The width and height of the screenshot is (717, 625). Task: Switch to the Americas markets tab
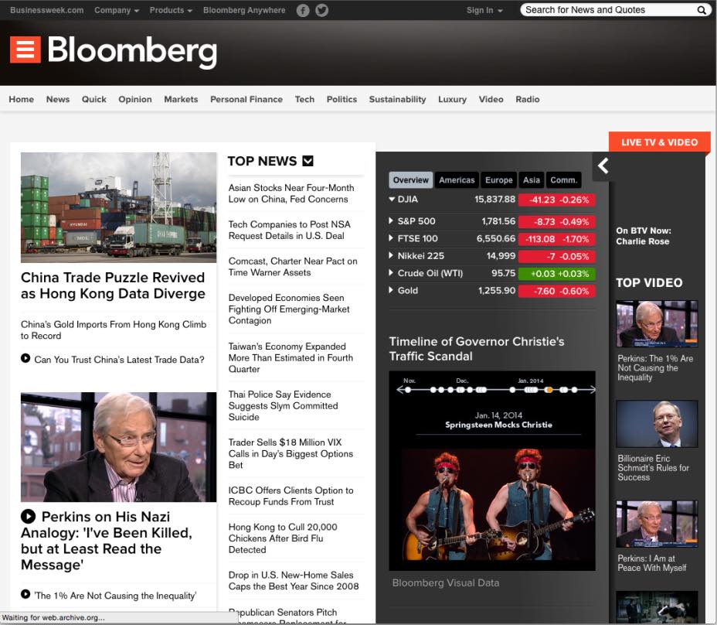[x=457, y=180]
